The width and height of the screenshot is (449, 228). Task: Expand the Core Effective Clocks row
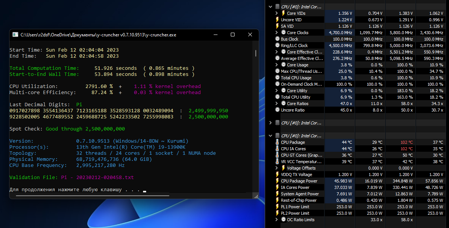click(x=277, y=52)
